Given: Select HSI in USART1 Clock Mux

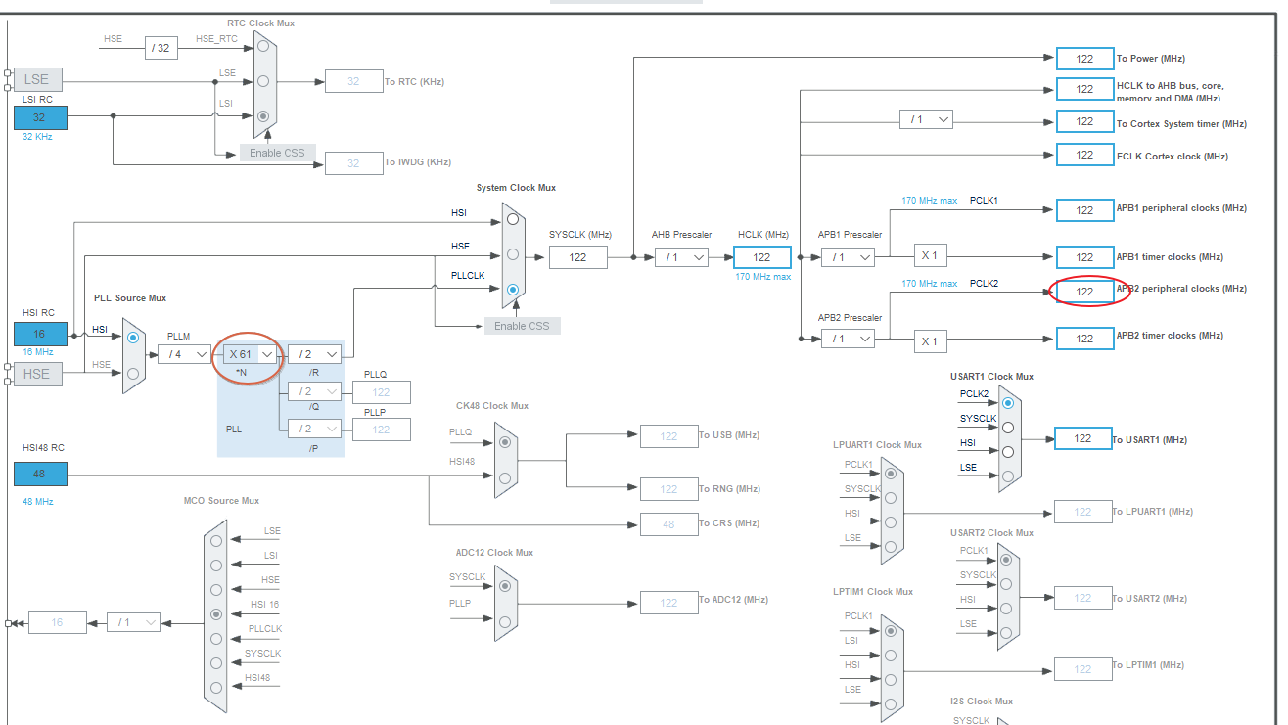Looking at the screenshot, I should [x=1008, y=451].
